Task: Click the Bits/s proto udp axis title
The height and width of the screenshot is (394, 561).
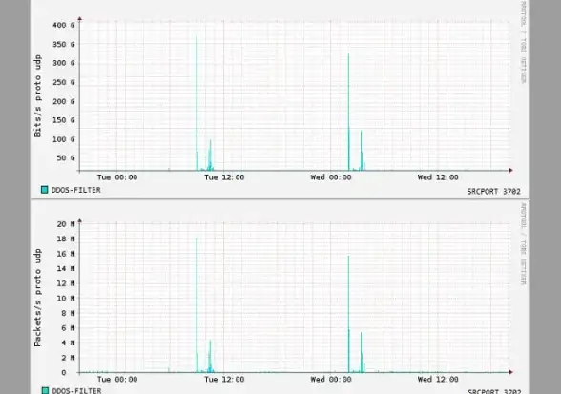Action: click(37, 96)
